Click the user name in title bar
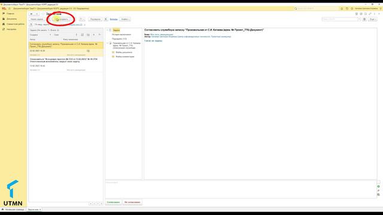The width and height of the screenshot is (383, 215). tap(366, 8)
